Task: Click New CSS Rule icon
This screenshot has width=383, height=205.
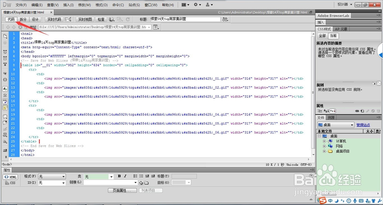Action: (362, 111)
